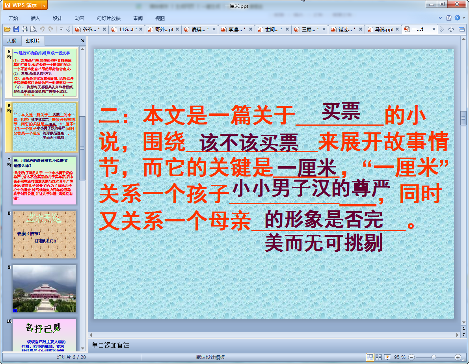Close the 野外...pt document tab

click(177, 29)
